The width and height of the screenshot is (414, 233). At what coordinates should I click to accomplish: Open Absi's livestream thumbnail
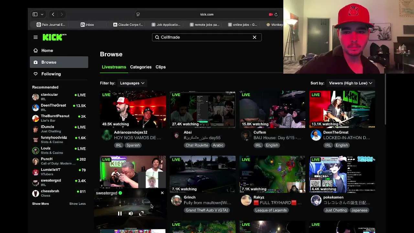202,109
